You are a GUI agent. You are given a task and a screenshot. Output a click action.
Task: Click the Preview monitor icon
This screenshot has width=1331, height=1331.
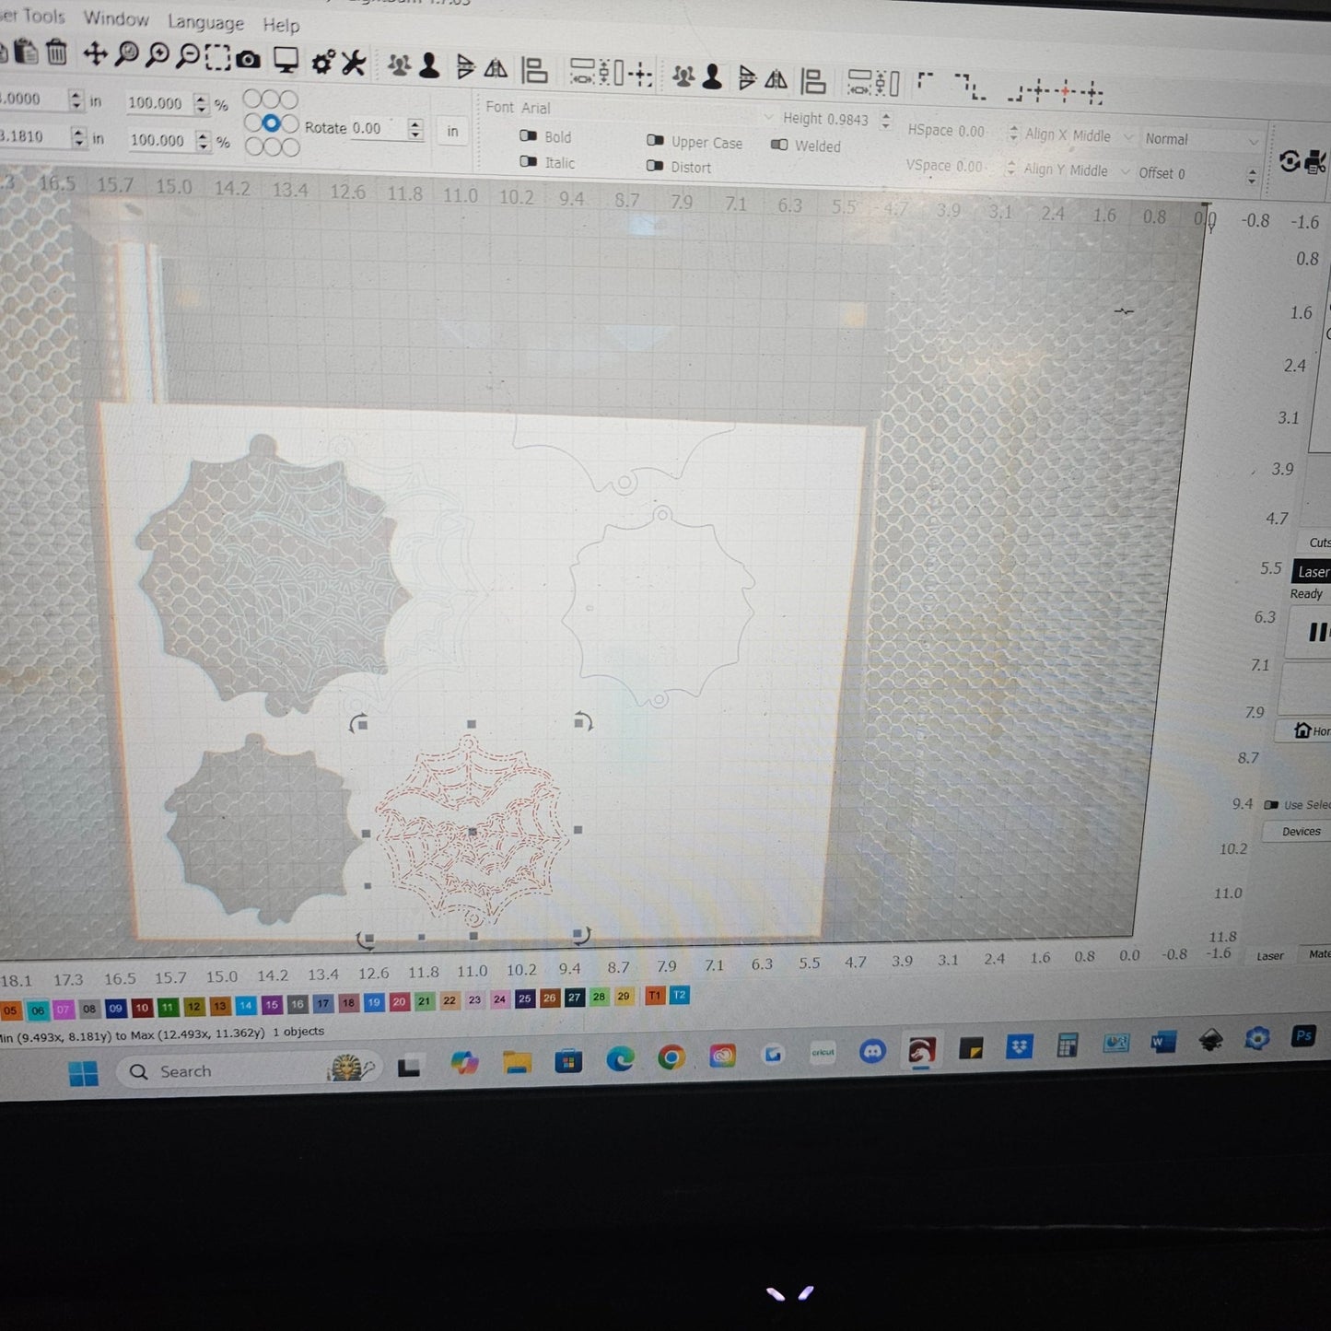[286, 61]
